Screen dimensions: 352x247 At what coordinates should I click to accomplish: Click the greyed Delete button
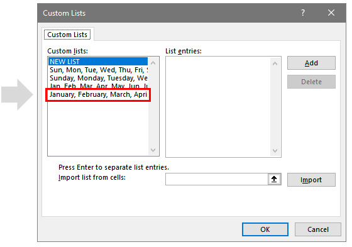tap(311, 82)
